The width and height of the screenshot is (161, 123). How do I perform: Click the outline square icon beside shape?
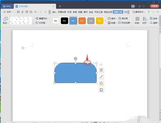101,90
